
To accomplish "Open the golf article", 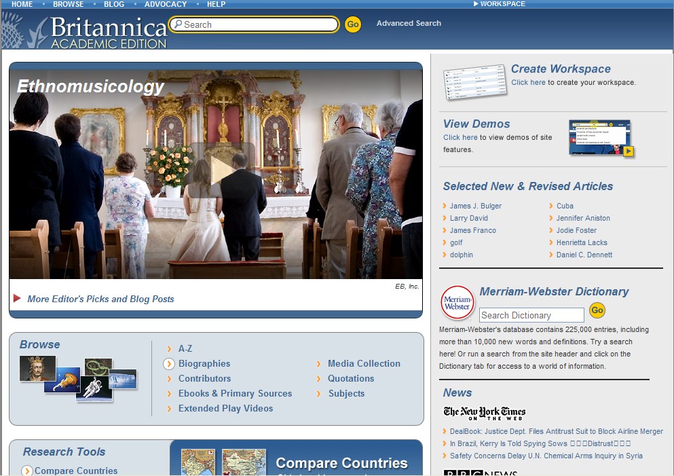I will [x=456, y=242].
